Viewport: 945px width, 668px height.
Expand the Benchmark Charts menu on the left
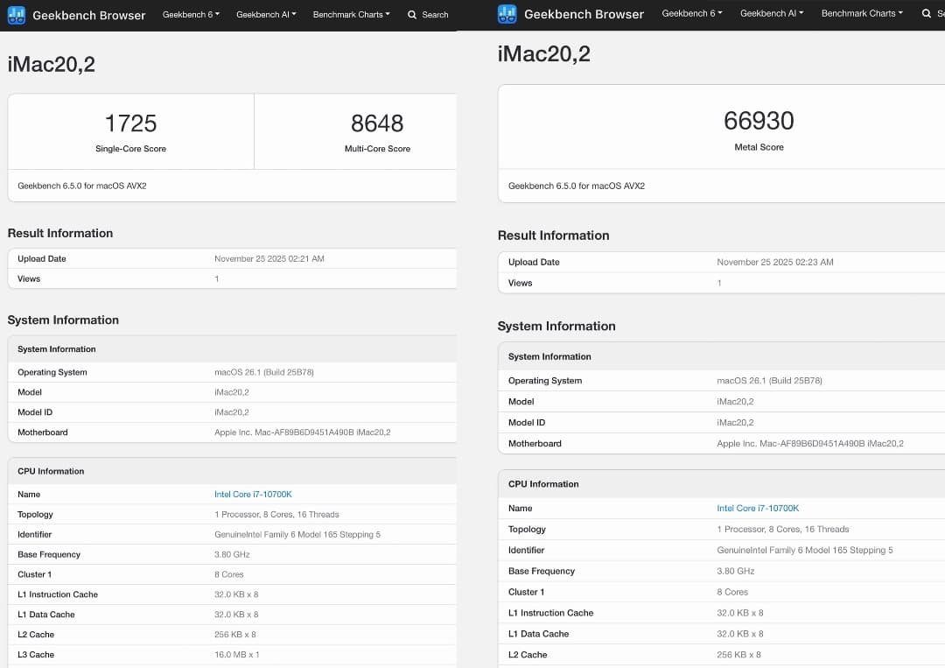click(x=350, y=15)
